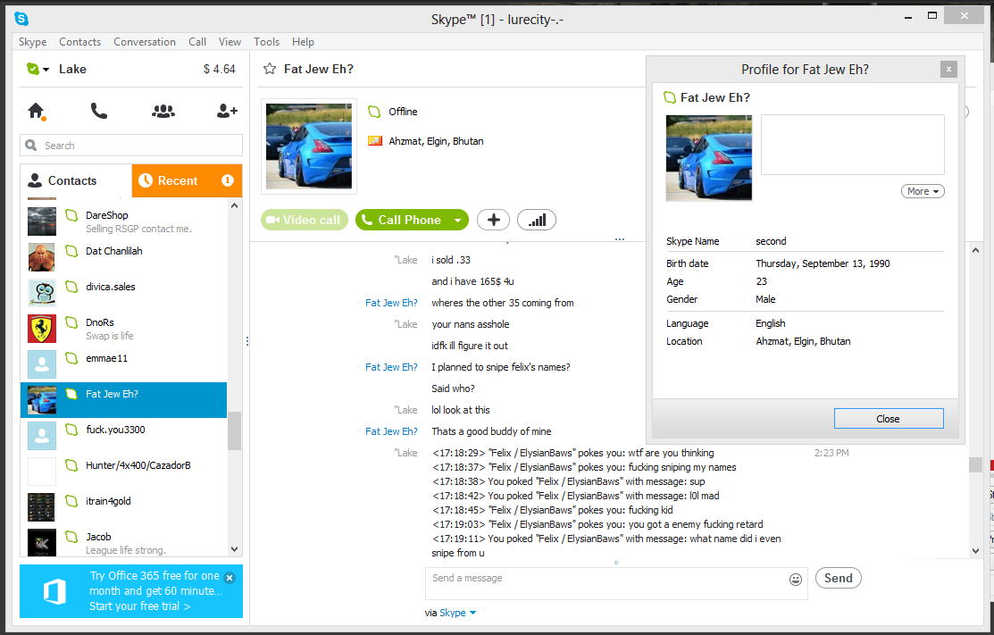Close the profile with Close button
The width and height of the screenshot is (994, 635).
pyautogui.click(x=888, y=418)
